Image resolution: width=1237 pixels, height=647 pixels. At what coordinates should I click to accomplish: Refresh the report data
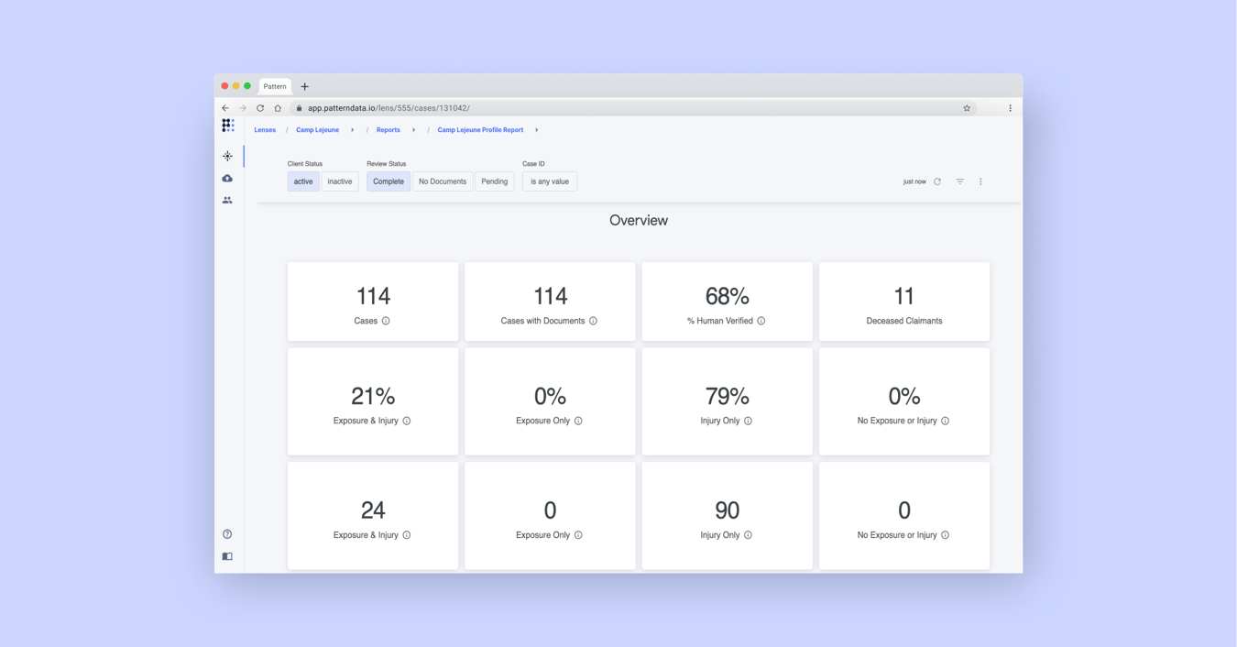click(937, 181)
